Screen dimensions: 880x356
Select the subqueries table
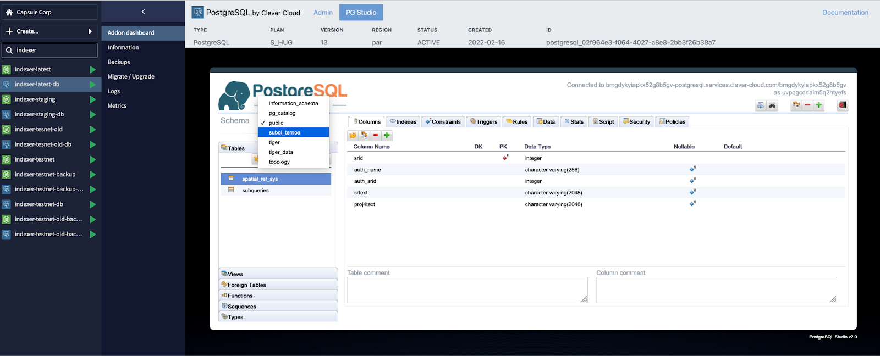(255, 191)
